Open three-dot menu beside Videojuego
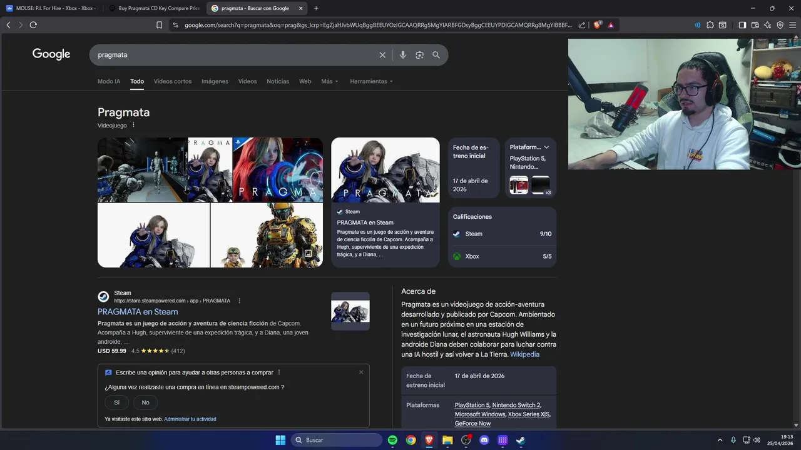Screen dimensions: 801x450 [133, 125]
